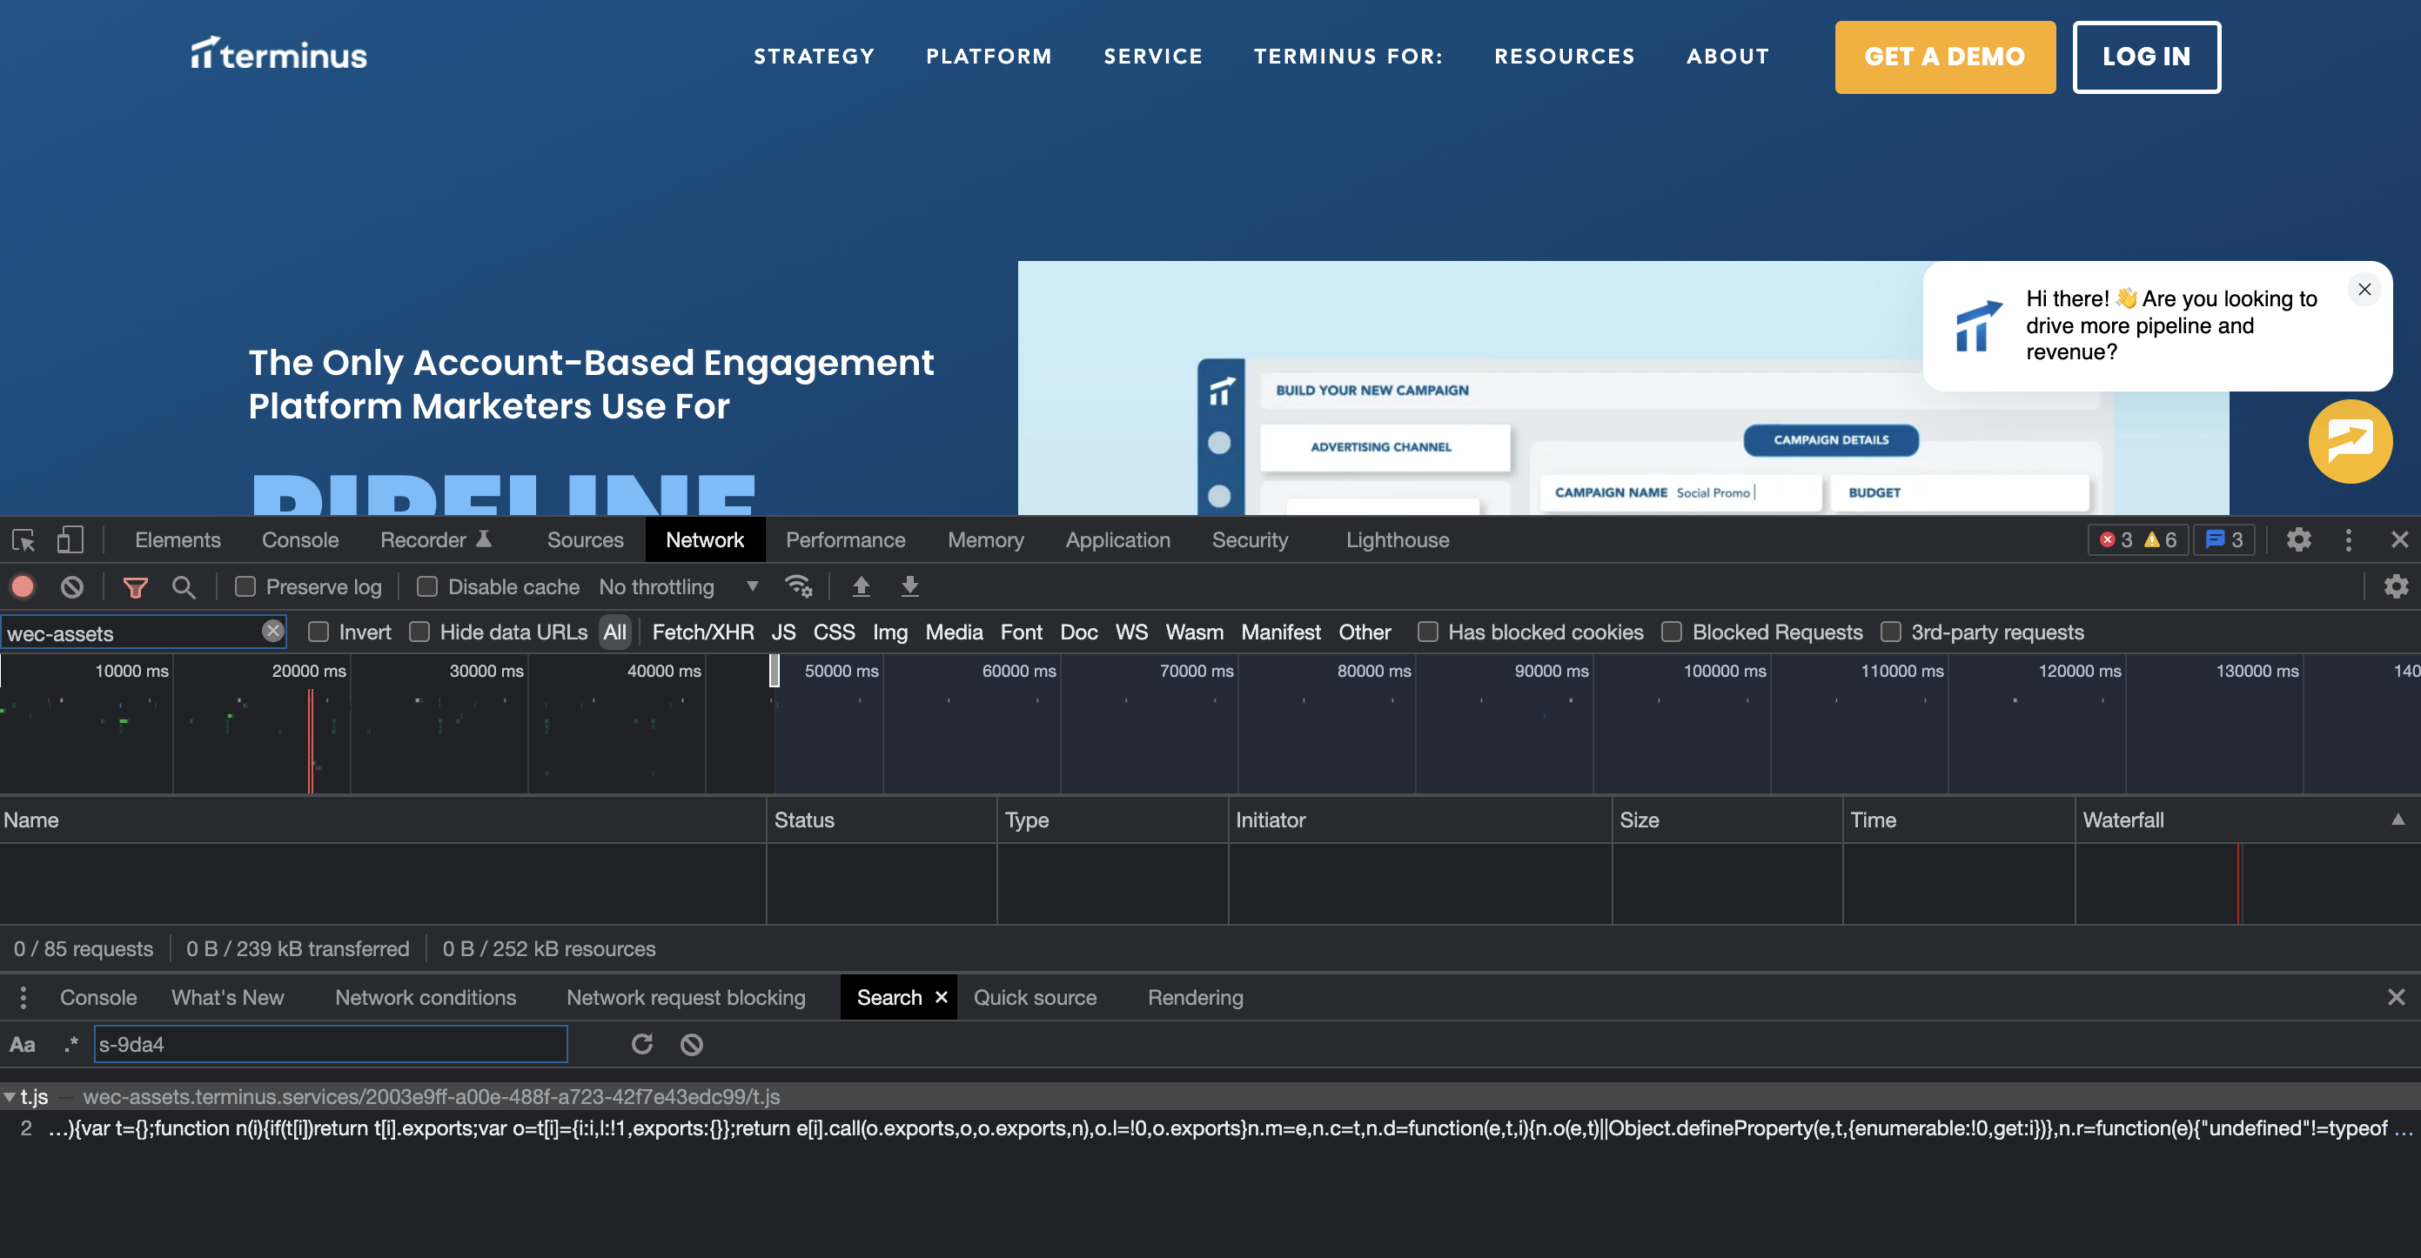
Task: Collapse the t.js search result
Action: [x=10, y=1096]
